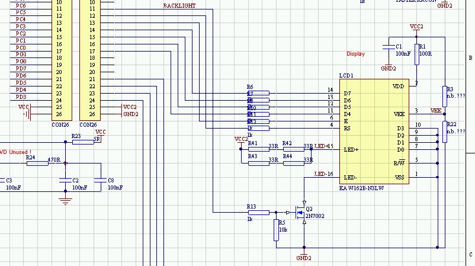
Task: Click the PD3 net label
Action: [21, 97]
